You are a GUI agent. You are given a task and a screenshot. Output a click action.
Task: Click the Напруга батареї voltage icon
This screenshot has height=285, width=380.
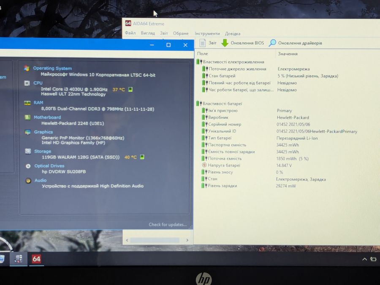coord(204,165)
